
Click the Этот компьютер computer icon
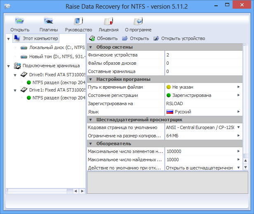pos(17,38)
